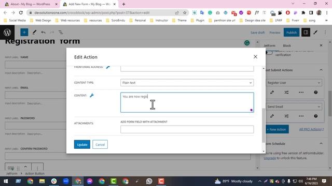Open Register User conditions shuffle icon
Screen dimensions: 332x186
click(286, 92)
